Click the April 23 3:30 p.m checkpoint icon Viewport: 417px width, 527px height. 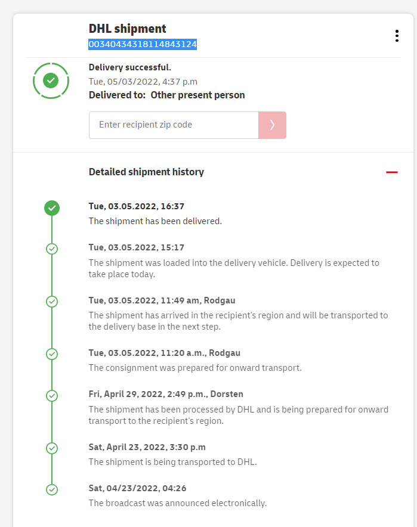(52, 448)
